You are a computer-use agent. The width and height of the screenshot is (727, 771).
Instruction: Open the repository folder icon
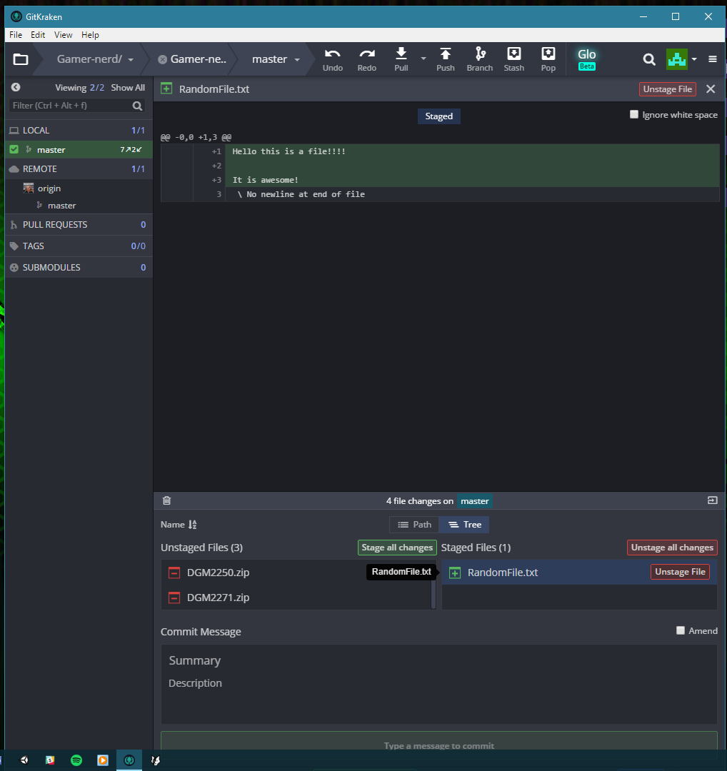point(21,59)
